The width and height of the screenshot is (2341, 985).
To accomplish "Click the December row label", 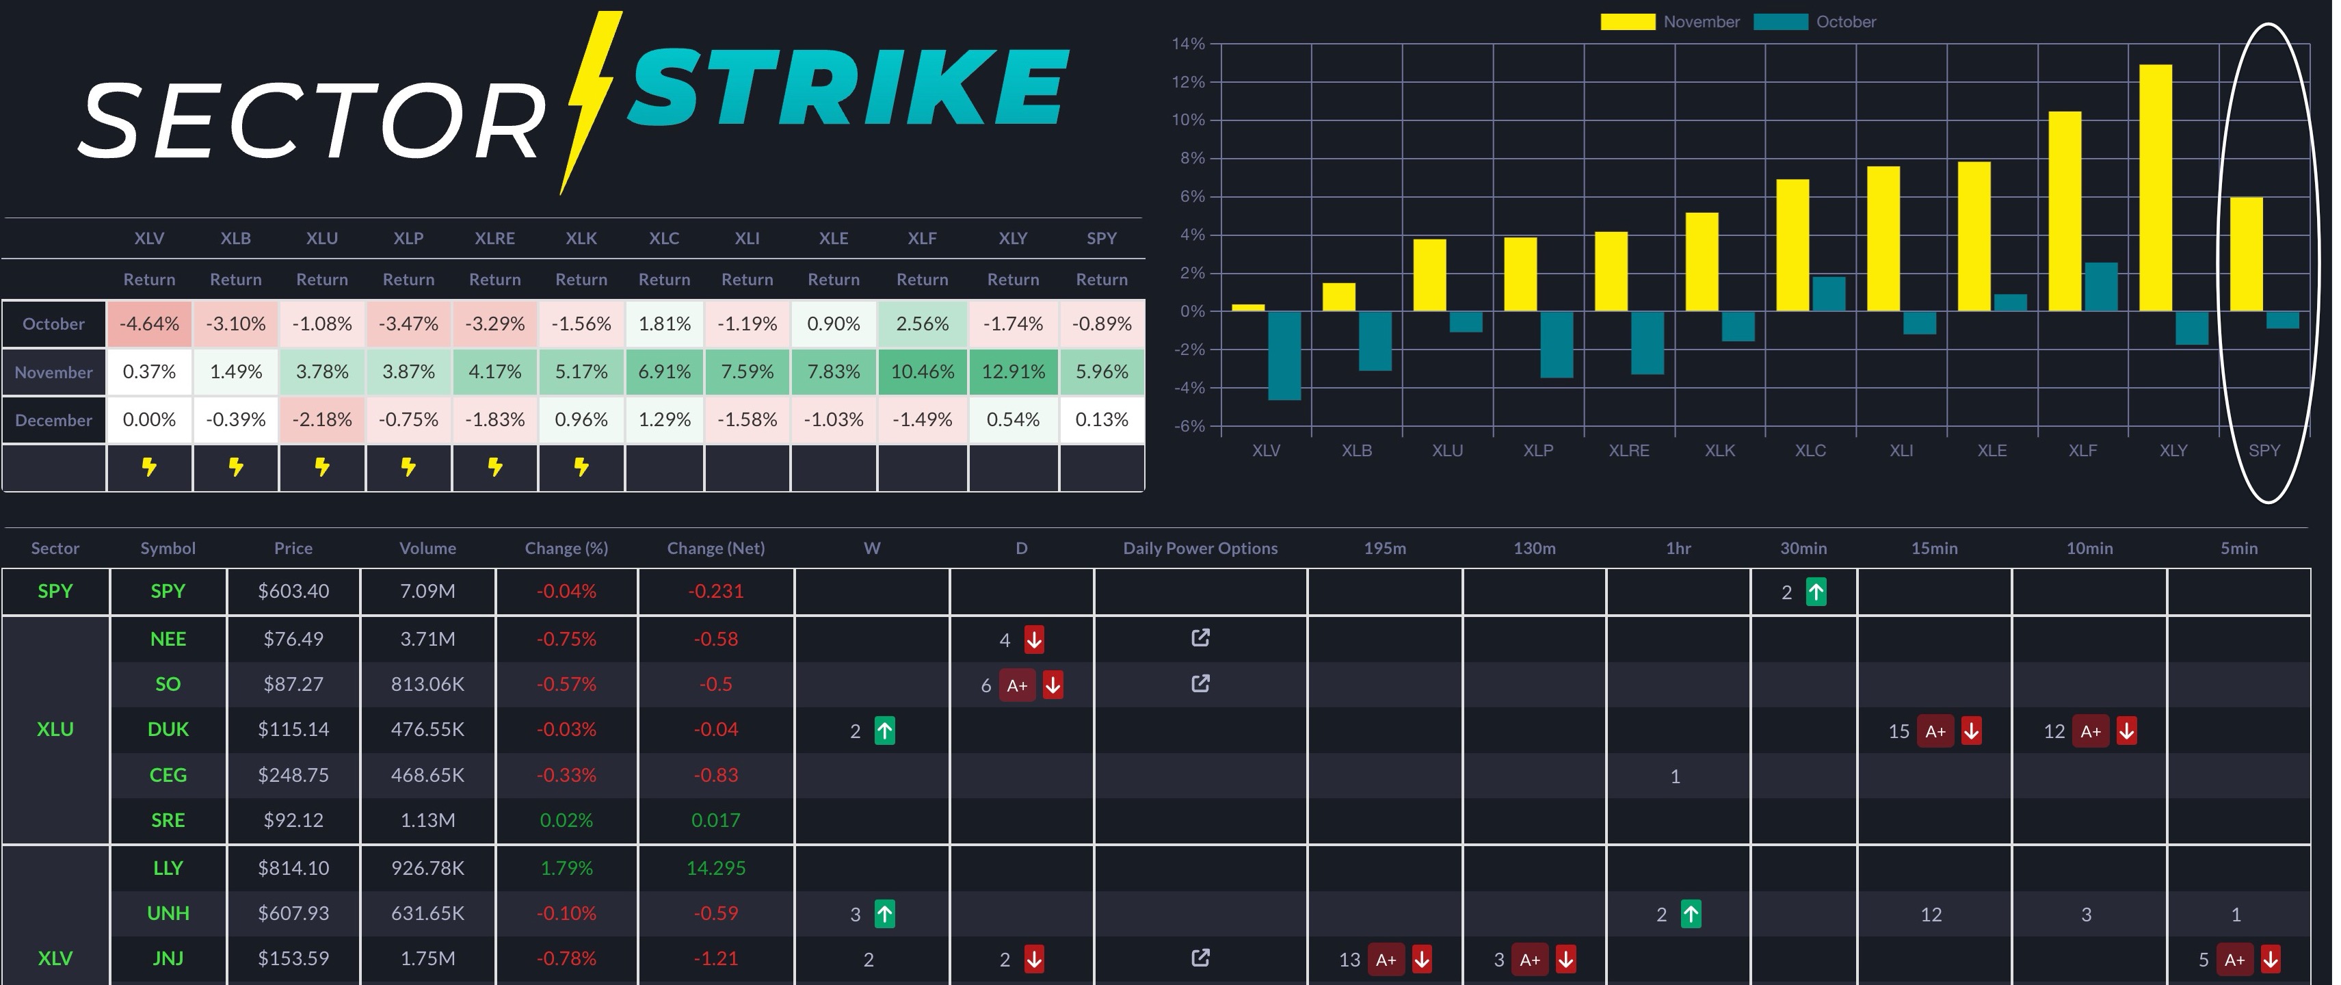I will (53, 420).
